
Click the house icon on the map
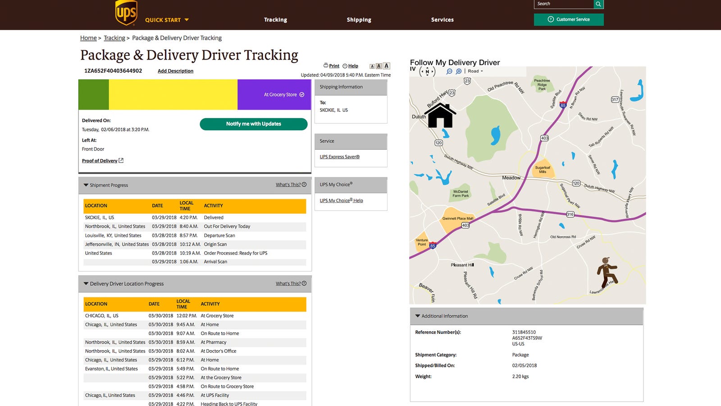(440, 115)
